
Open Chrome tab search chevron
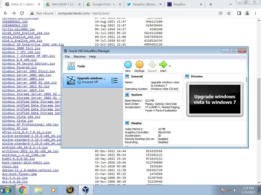230,4
